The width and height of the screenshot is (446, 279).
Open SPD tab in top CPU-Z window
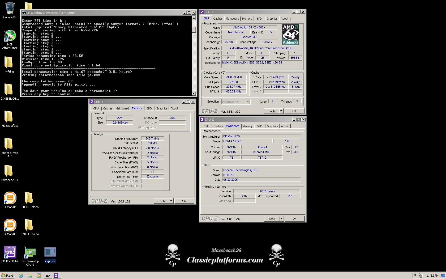259,19
